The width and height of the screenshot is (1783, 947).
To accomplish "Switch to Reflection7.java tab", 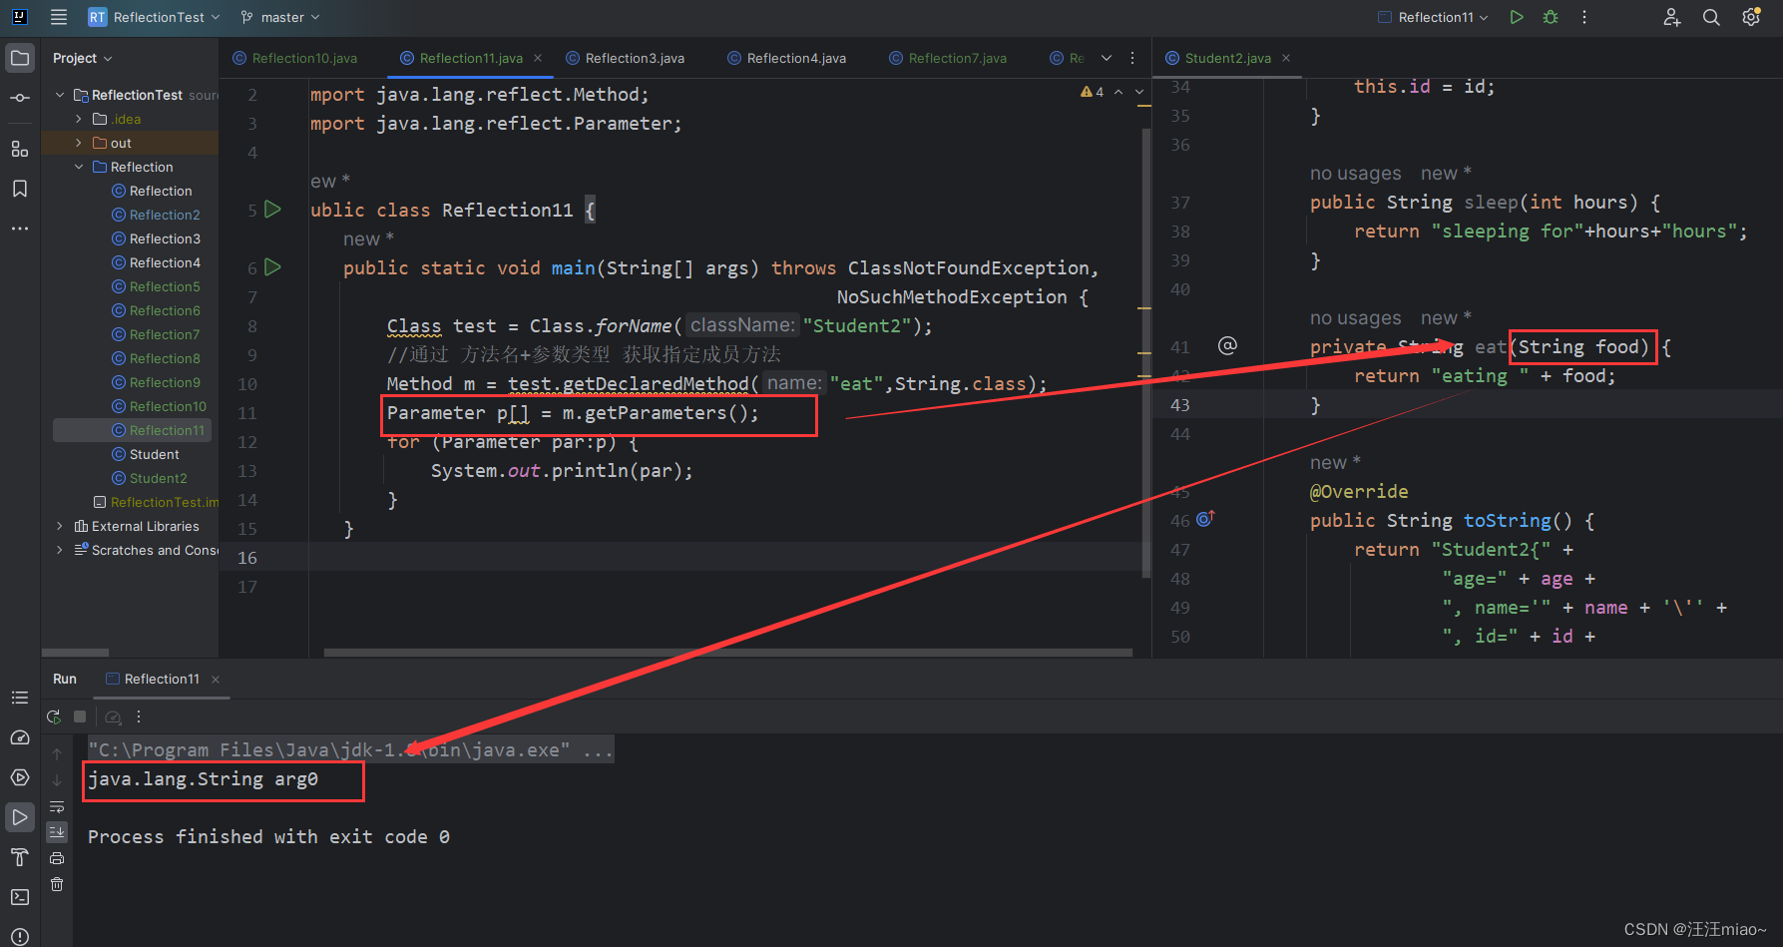I will coord(949,58).
